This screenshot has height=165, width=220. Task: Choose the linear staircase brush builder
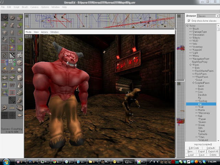coord(20,93)
